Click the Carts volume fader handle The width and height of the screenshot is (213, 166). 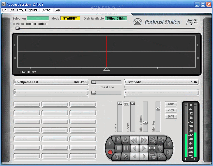pyautogui.click(x=120, y=104)
